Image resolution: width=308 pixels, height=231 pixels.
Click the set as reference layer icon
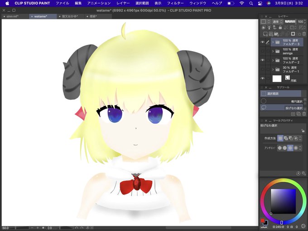[x=269, y=28]
